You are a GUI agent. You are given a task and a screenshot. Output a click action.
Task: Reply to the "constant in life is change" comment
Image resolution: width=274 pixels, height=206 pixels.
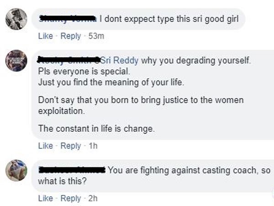70,146
